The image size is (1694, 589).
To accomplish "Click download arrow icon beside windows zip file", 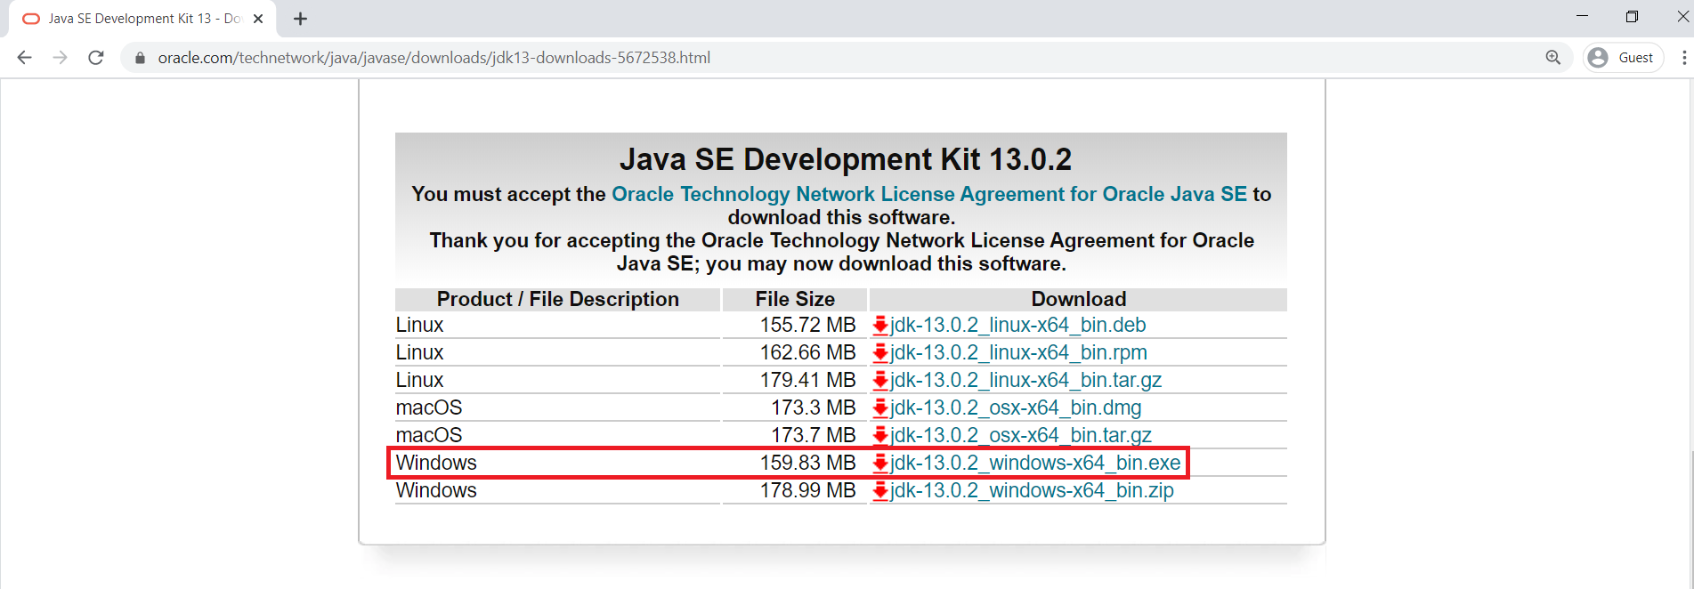I will tap(880, 491).
